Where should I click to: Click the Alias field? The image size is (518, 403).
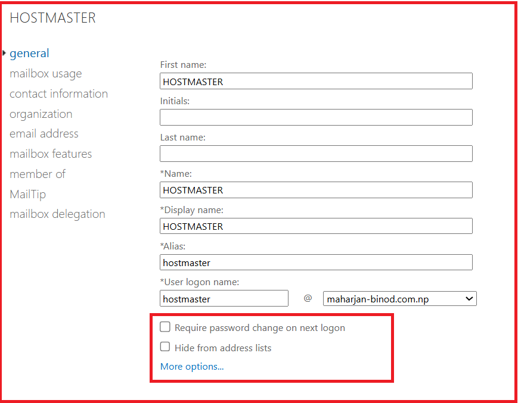pos(316,263)
